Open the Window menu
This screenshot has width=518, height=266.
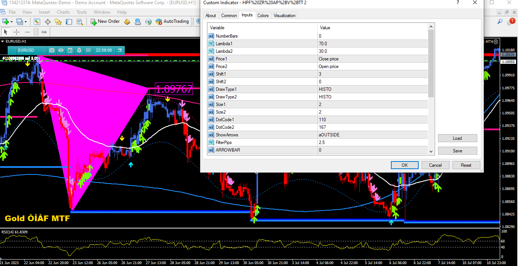coord(102,12)
